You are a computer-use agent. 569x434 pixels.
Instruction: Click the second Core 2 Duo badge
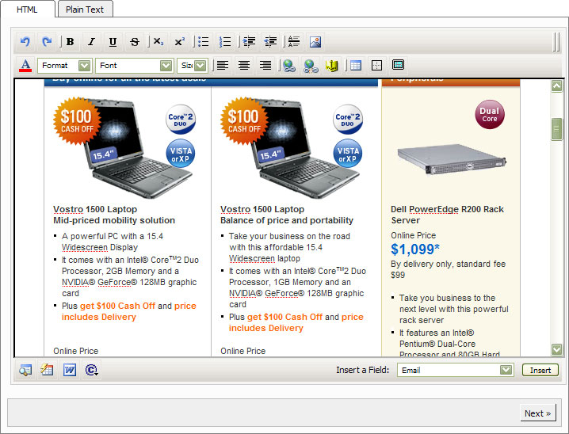coord(348,120)
